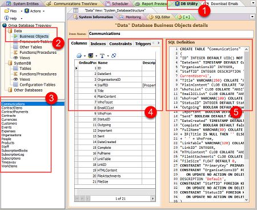Click the database icon beside SystemDB
Viewport: 257px width, 210px height.
click(10, 63)
